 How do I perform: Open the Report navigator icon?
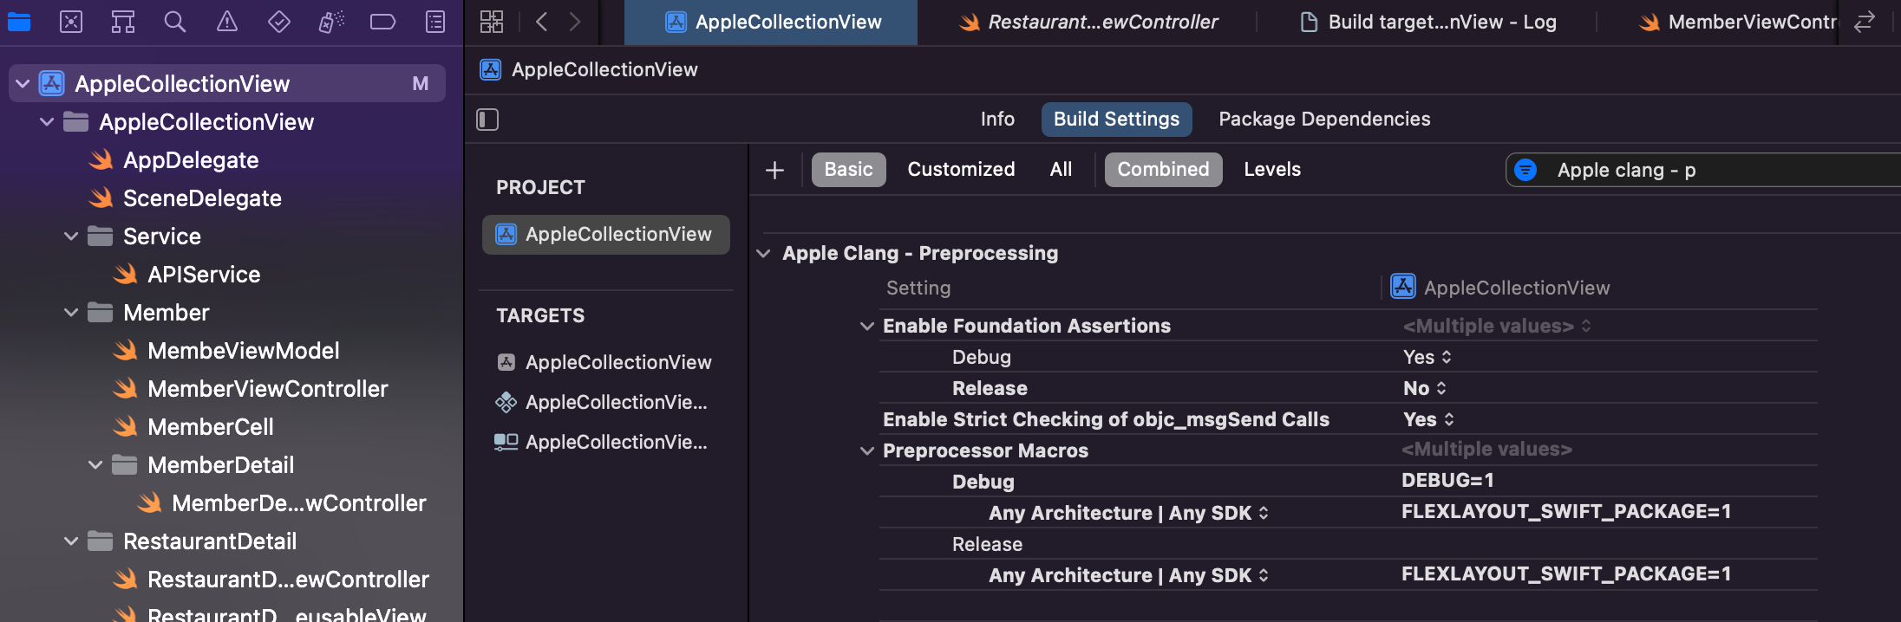tap(435, 22)
